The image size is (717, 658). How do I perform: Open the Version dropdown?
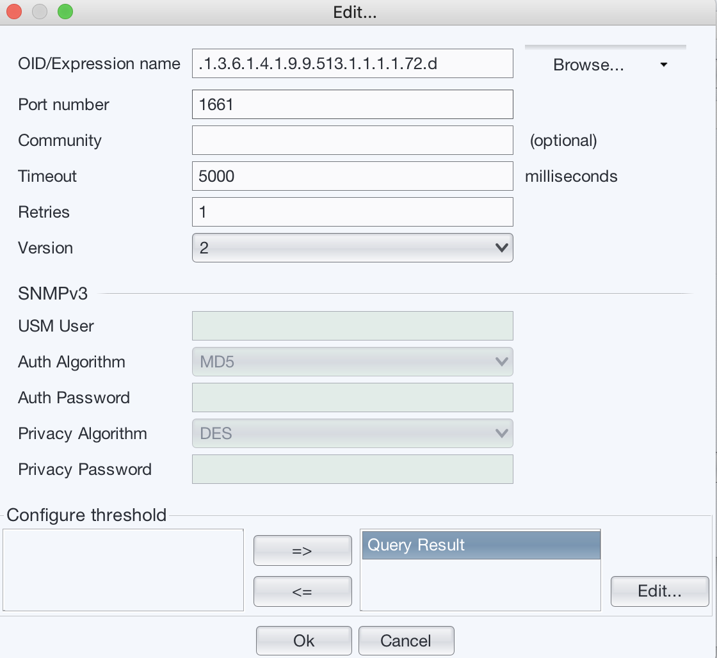coord(352,248)
